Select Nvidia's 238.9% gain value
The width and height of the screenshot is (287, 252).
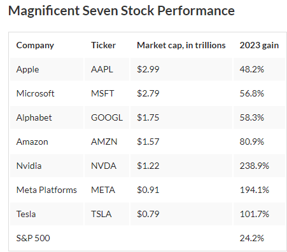255,166
